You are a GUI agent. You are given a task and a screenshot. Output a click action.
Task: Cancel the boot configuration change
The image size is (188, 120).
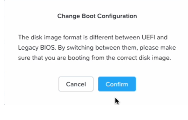click(x=76, y=84)
